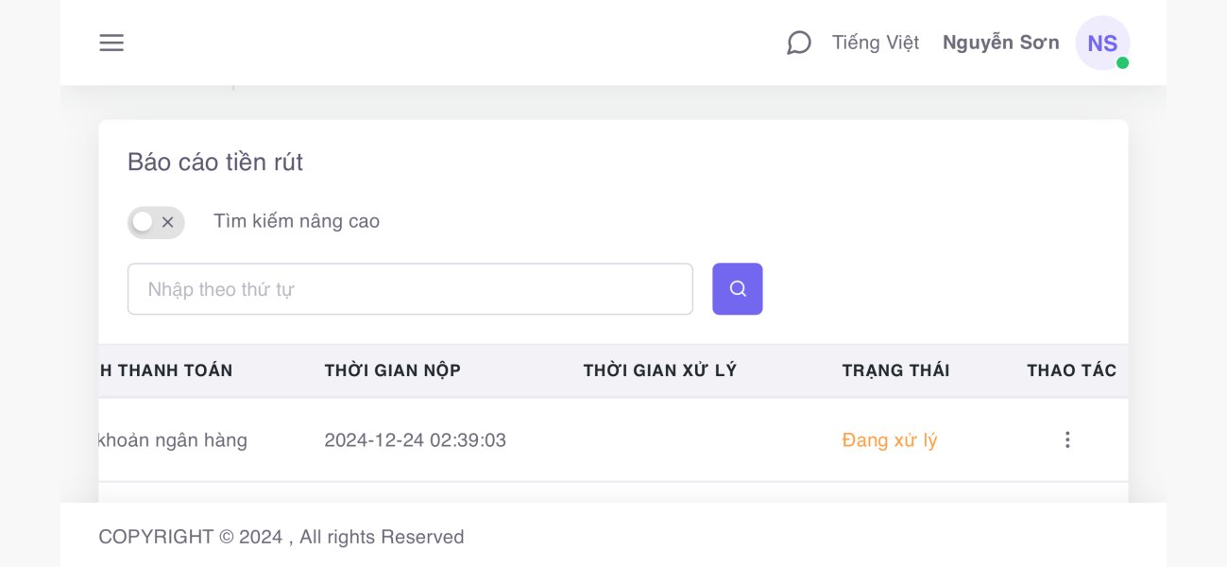1227x567 pixels.
Task: Open the chat messages icon
Action: point(799,43)
